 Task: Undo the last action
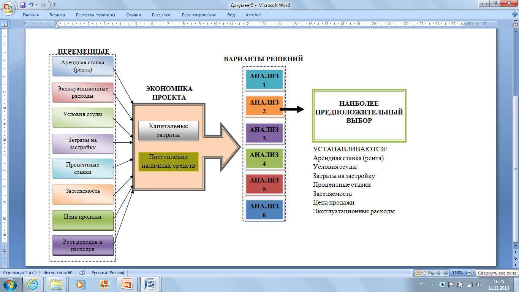point(31,5)
